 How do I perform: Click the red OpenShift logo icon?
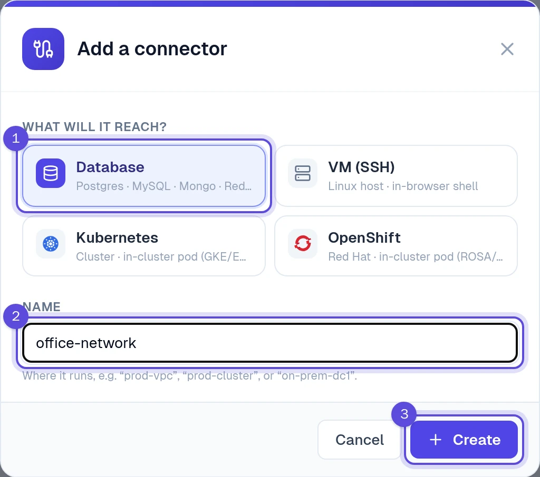tap(303, 244)
